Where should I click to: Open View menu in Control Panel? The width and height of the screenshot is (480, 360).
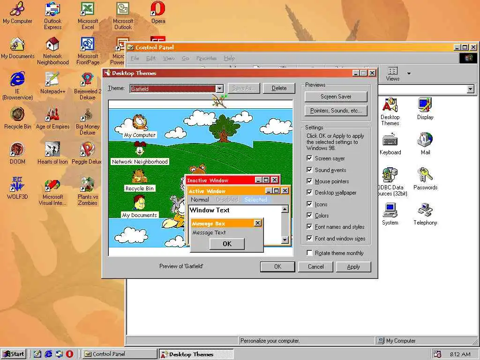pos(169,58)
